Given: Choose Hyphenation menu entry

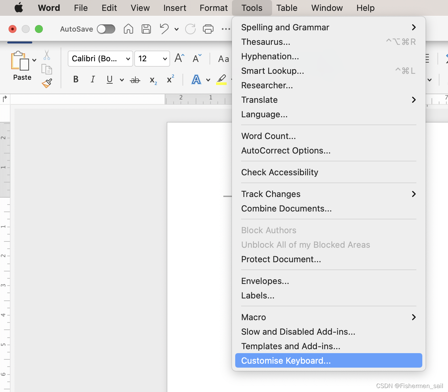Looking at the screenshot, I should (329, 56).
